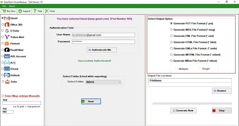Click the Rediff Mail icon

pos(7,50)
